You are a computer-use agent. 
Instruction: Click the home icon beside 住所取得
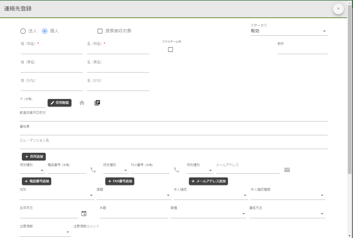(x=82, y=103)
